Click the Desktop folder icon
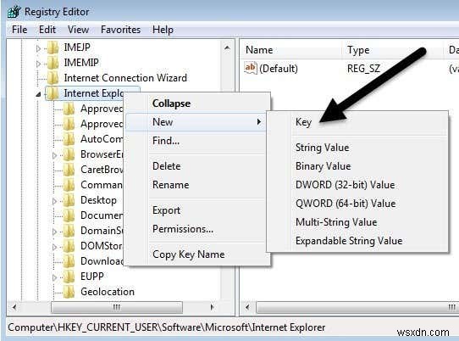The image size is (459, 341). 69,200
